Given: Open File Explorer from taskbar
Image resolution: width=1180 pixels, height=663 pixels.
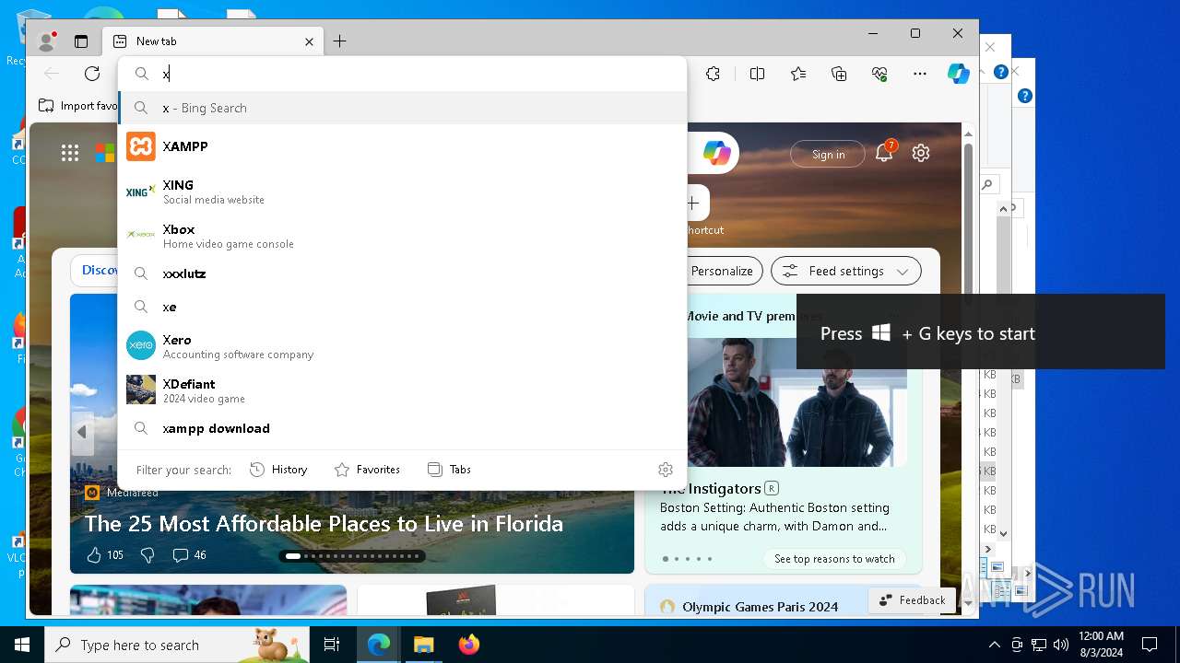Looking at the screenshot, I should pyautogui.click(x=423, y=645).
